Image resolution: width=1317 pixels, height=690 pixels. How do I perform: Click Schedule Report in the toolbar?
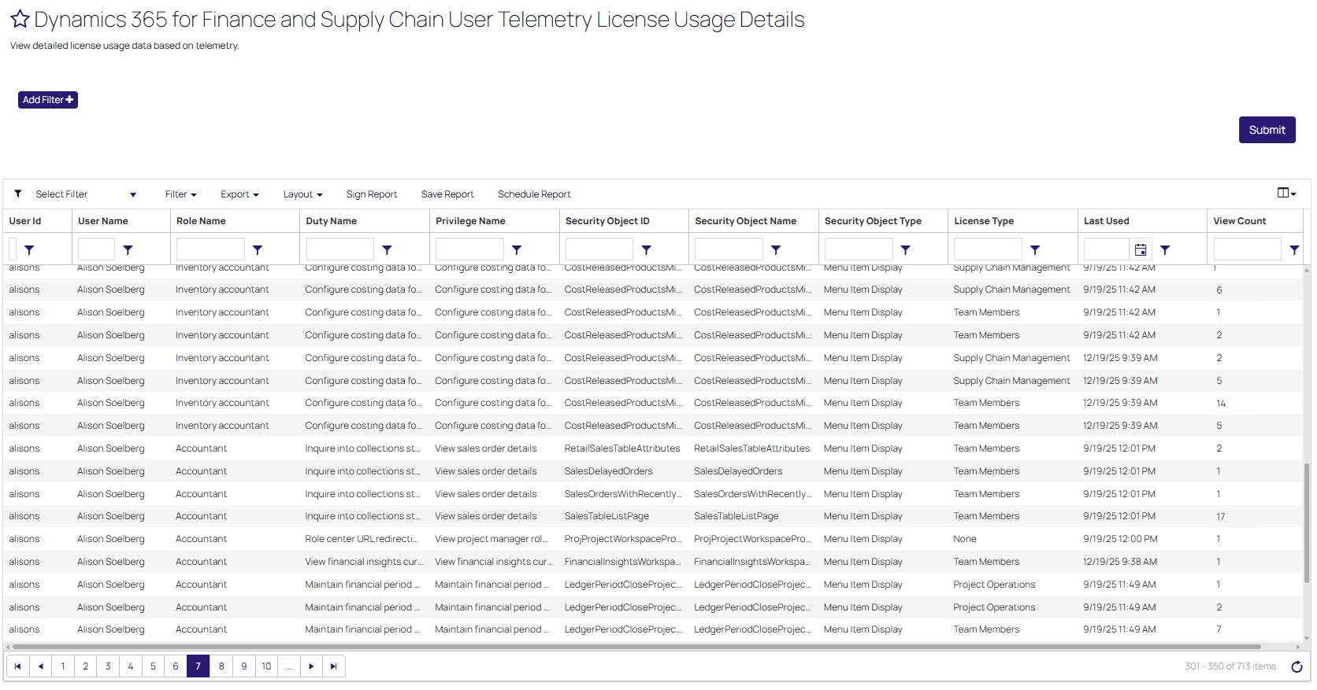pos(534,195)
